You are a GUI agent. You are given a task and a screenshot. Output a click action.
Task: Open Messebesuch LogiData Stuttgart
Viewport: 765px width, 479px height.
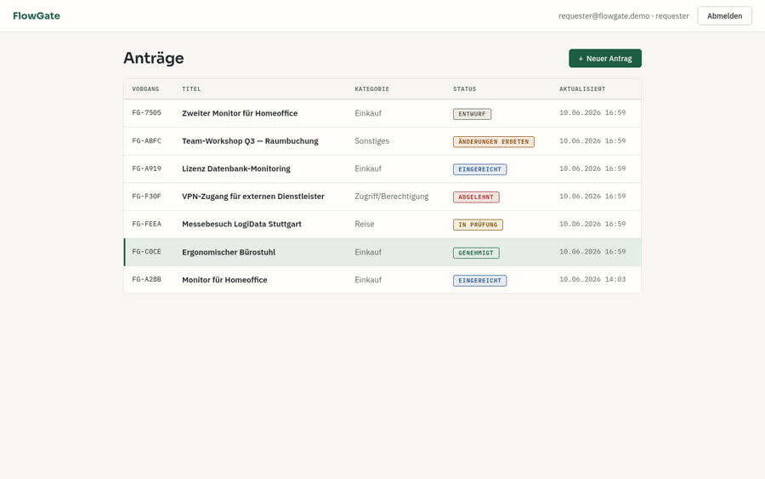click(x=241, y=224)
